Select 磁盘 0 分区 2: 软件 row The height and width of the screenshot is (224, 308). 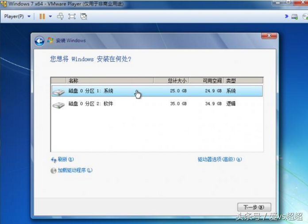pyautogui.click(x=157, y=104)
